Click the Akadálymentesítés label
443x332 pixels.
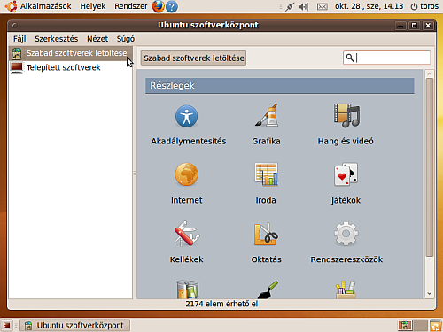[x=189, y=141]
